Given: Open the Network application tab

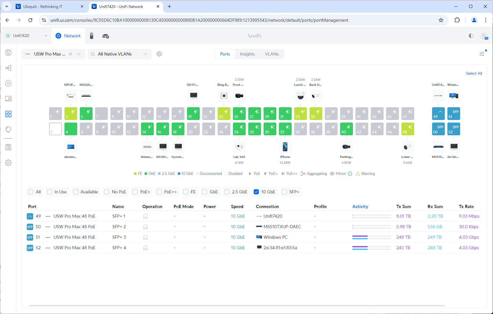Looking at the screenshot, I should coord(68,36).
